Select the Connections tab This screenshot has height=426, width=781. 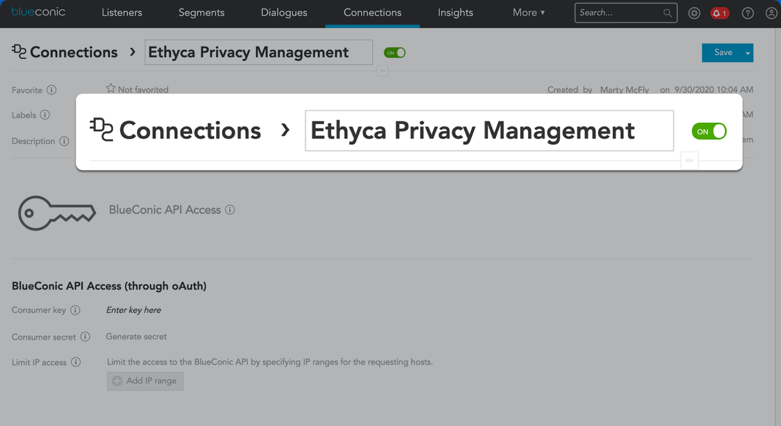click(372, 12)
